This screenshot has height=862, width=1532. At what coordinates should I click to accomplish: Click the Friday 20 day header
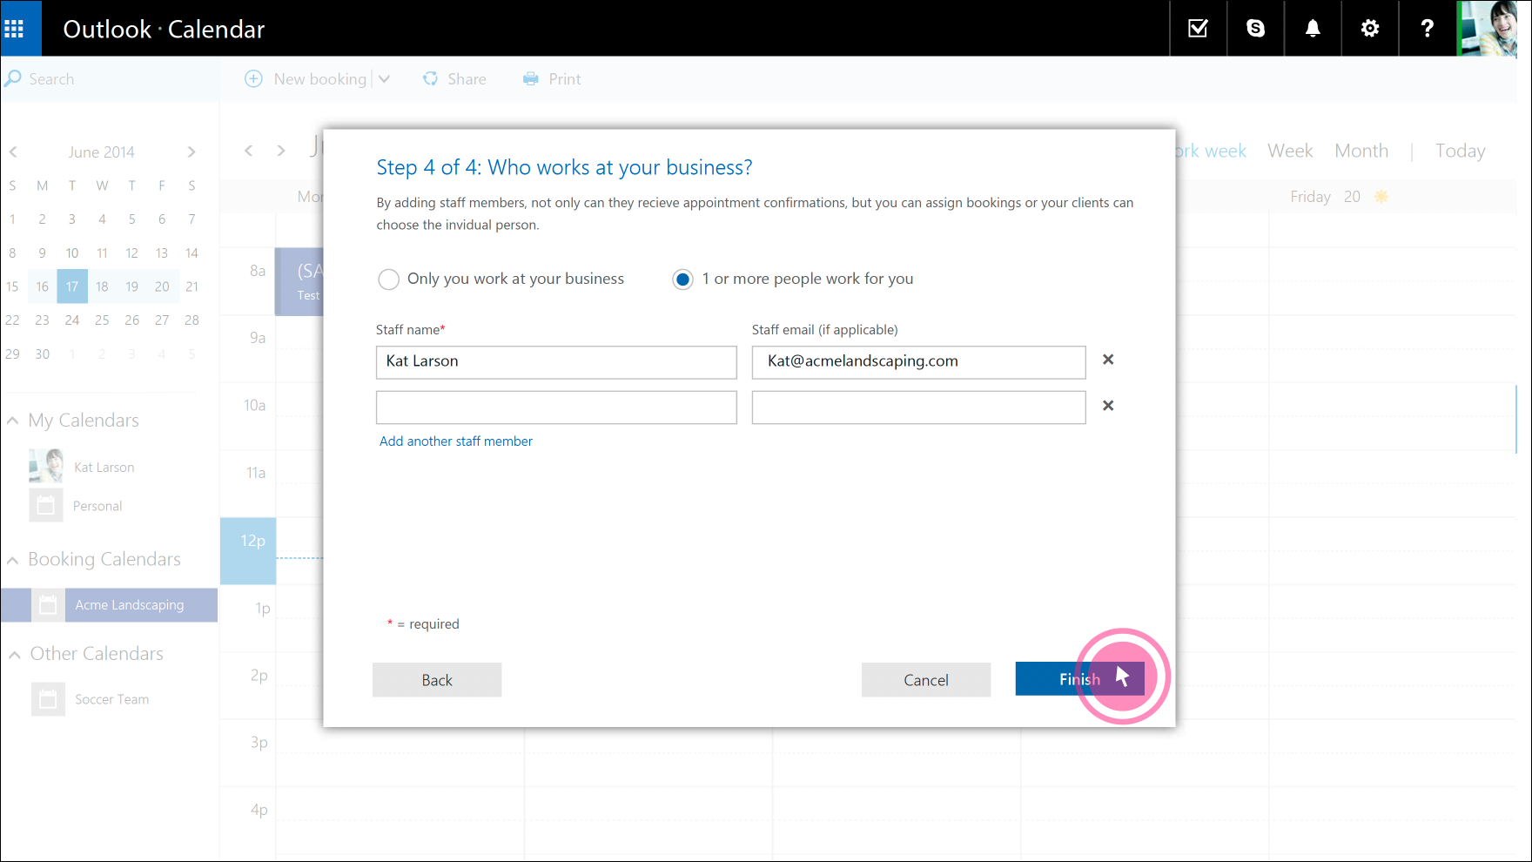1339,197
